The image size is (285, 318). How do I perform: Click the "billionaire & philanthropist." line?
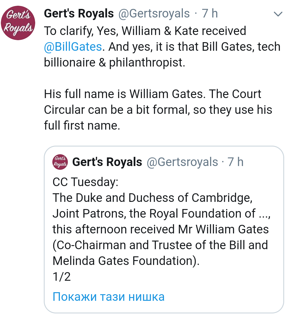(x=114, y=63)
